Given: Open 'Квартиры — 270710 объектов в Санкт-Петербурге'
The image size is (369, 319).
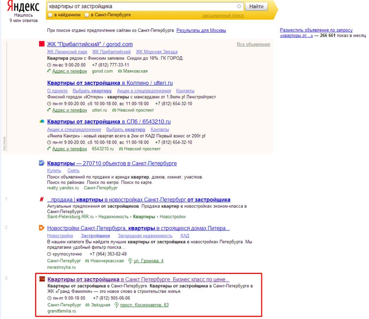Looking at the screenshot, I should click(112, 163).
